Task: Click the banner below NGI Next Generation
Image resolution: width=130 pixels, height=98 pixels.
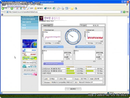Action: (x=30, y=66)
